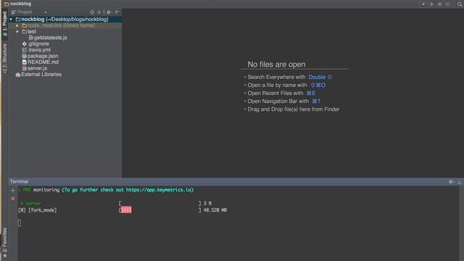Viewport: 464px width, 261px height.
Task: Click the Scroll from Source target icon
Action: pos(92,12)
